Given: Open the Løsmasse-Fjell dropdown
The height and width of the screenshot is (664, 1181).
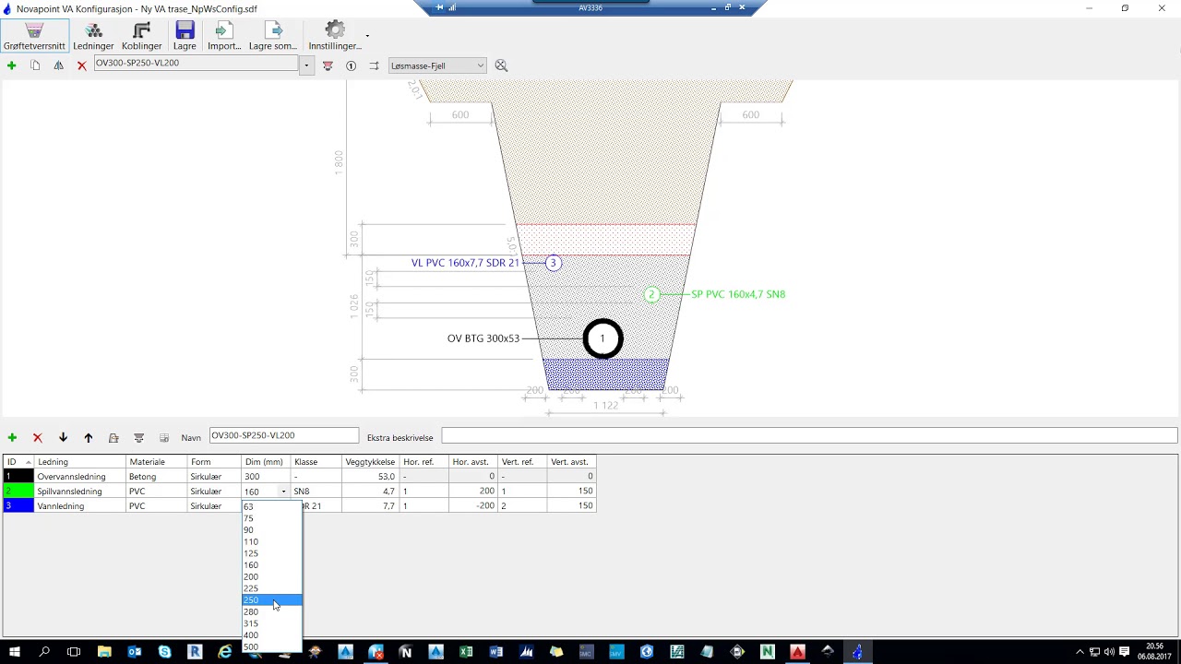Looking at the screenshot, I should pyautogui.click(x=437, y=65).
